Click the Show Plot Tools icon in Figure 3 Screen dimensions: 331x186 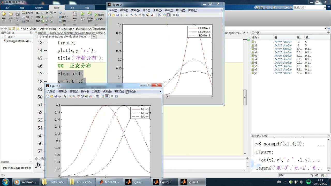[116, 96]
